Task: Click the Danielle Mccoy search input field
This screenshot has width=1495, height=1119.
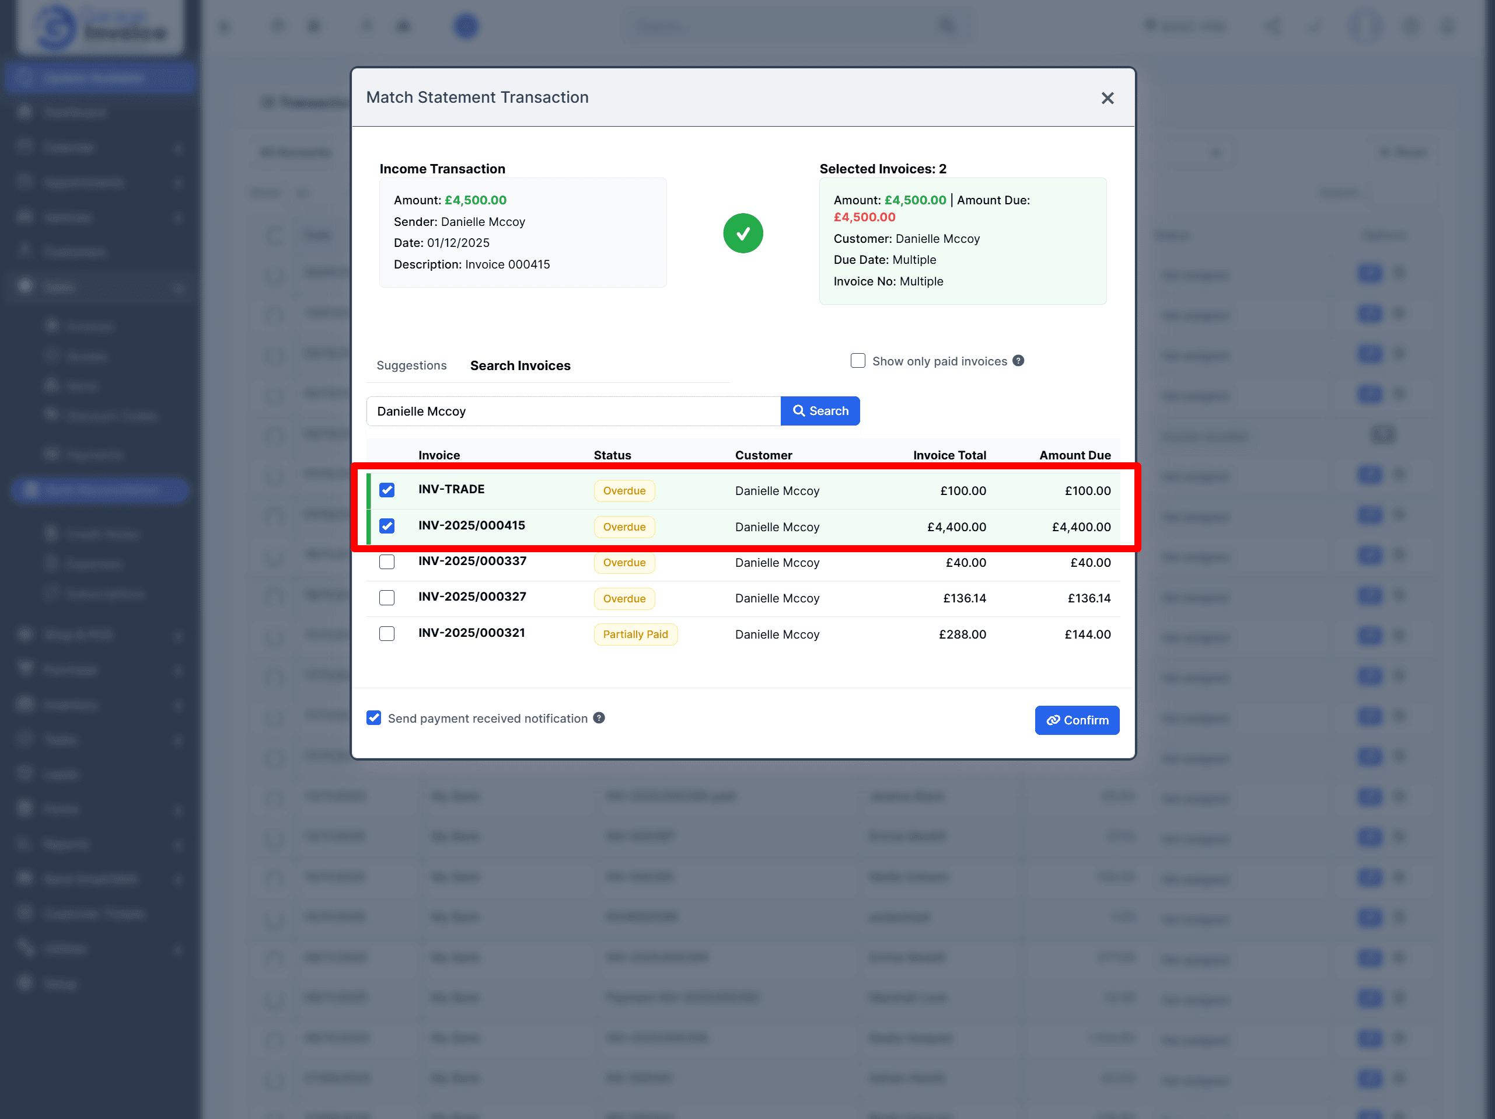Action: click(x=573, y=411)
